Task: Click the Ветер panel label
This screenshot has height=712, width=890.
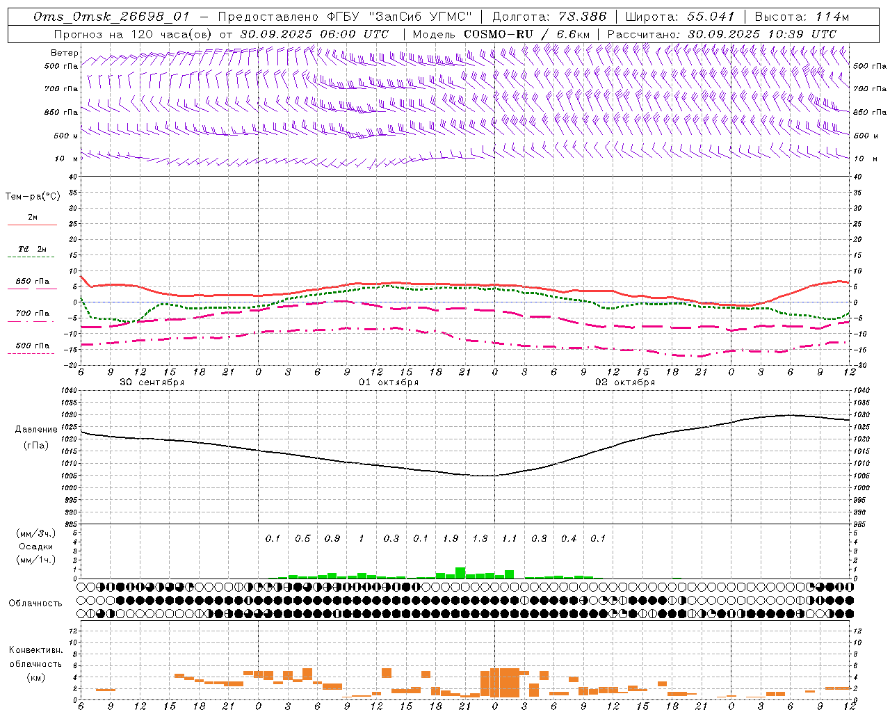Action: click(65, 53)
